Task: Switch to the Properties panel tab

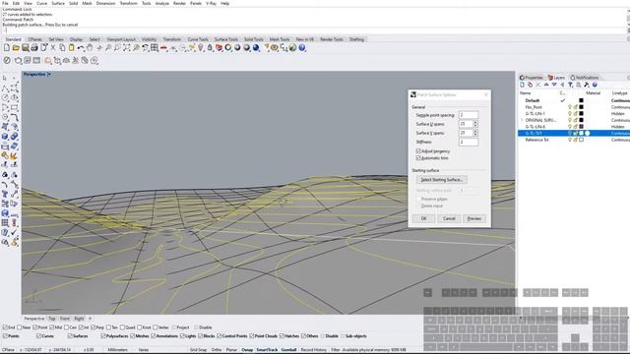Action: [x=532, y=78]
